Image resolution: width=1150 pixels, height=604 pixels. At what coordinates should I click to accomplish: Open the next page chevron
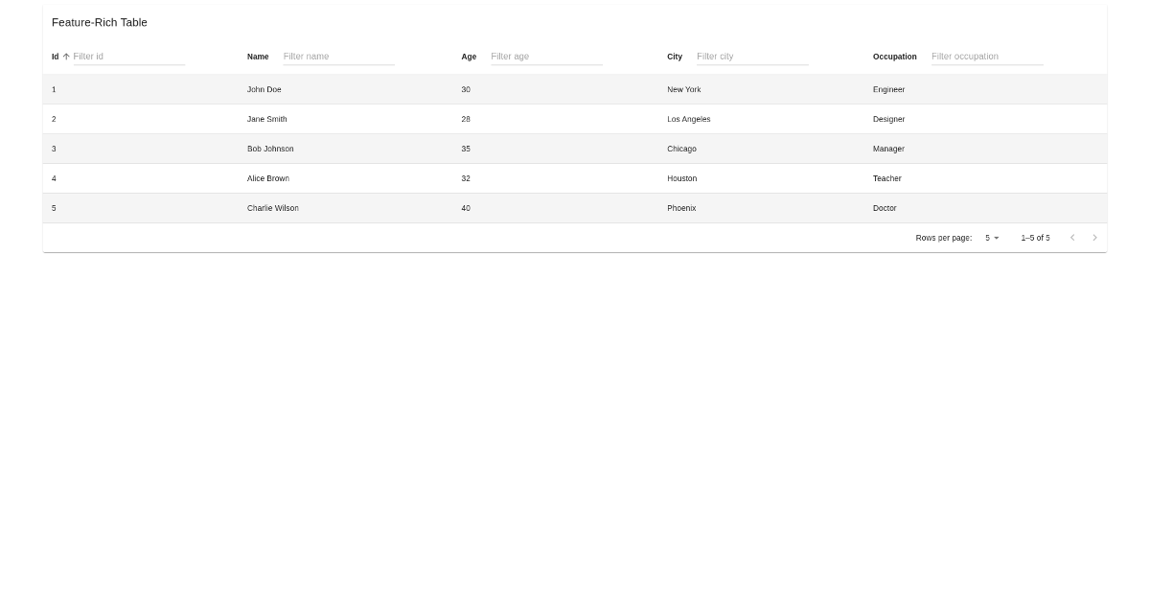(1094, 237)
